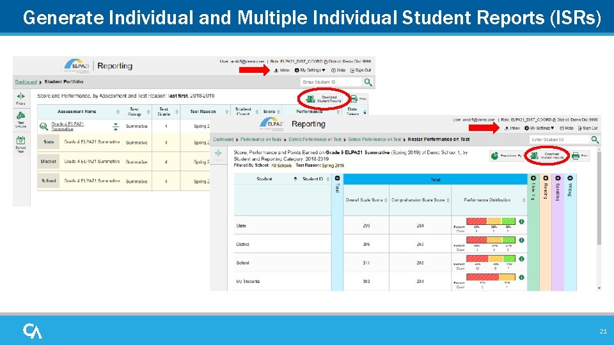Click magnifier icon beside Grade 4 ELPA21 Summative
Screen dimensions: 614x345
click(x=43, y=126)
